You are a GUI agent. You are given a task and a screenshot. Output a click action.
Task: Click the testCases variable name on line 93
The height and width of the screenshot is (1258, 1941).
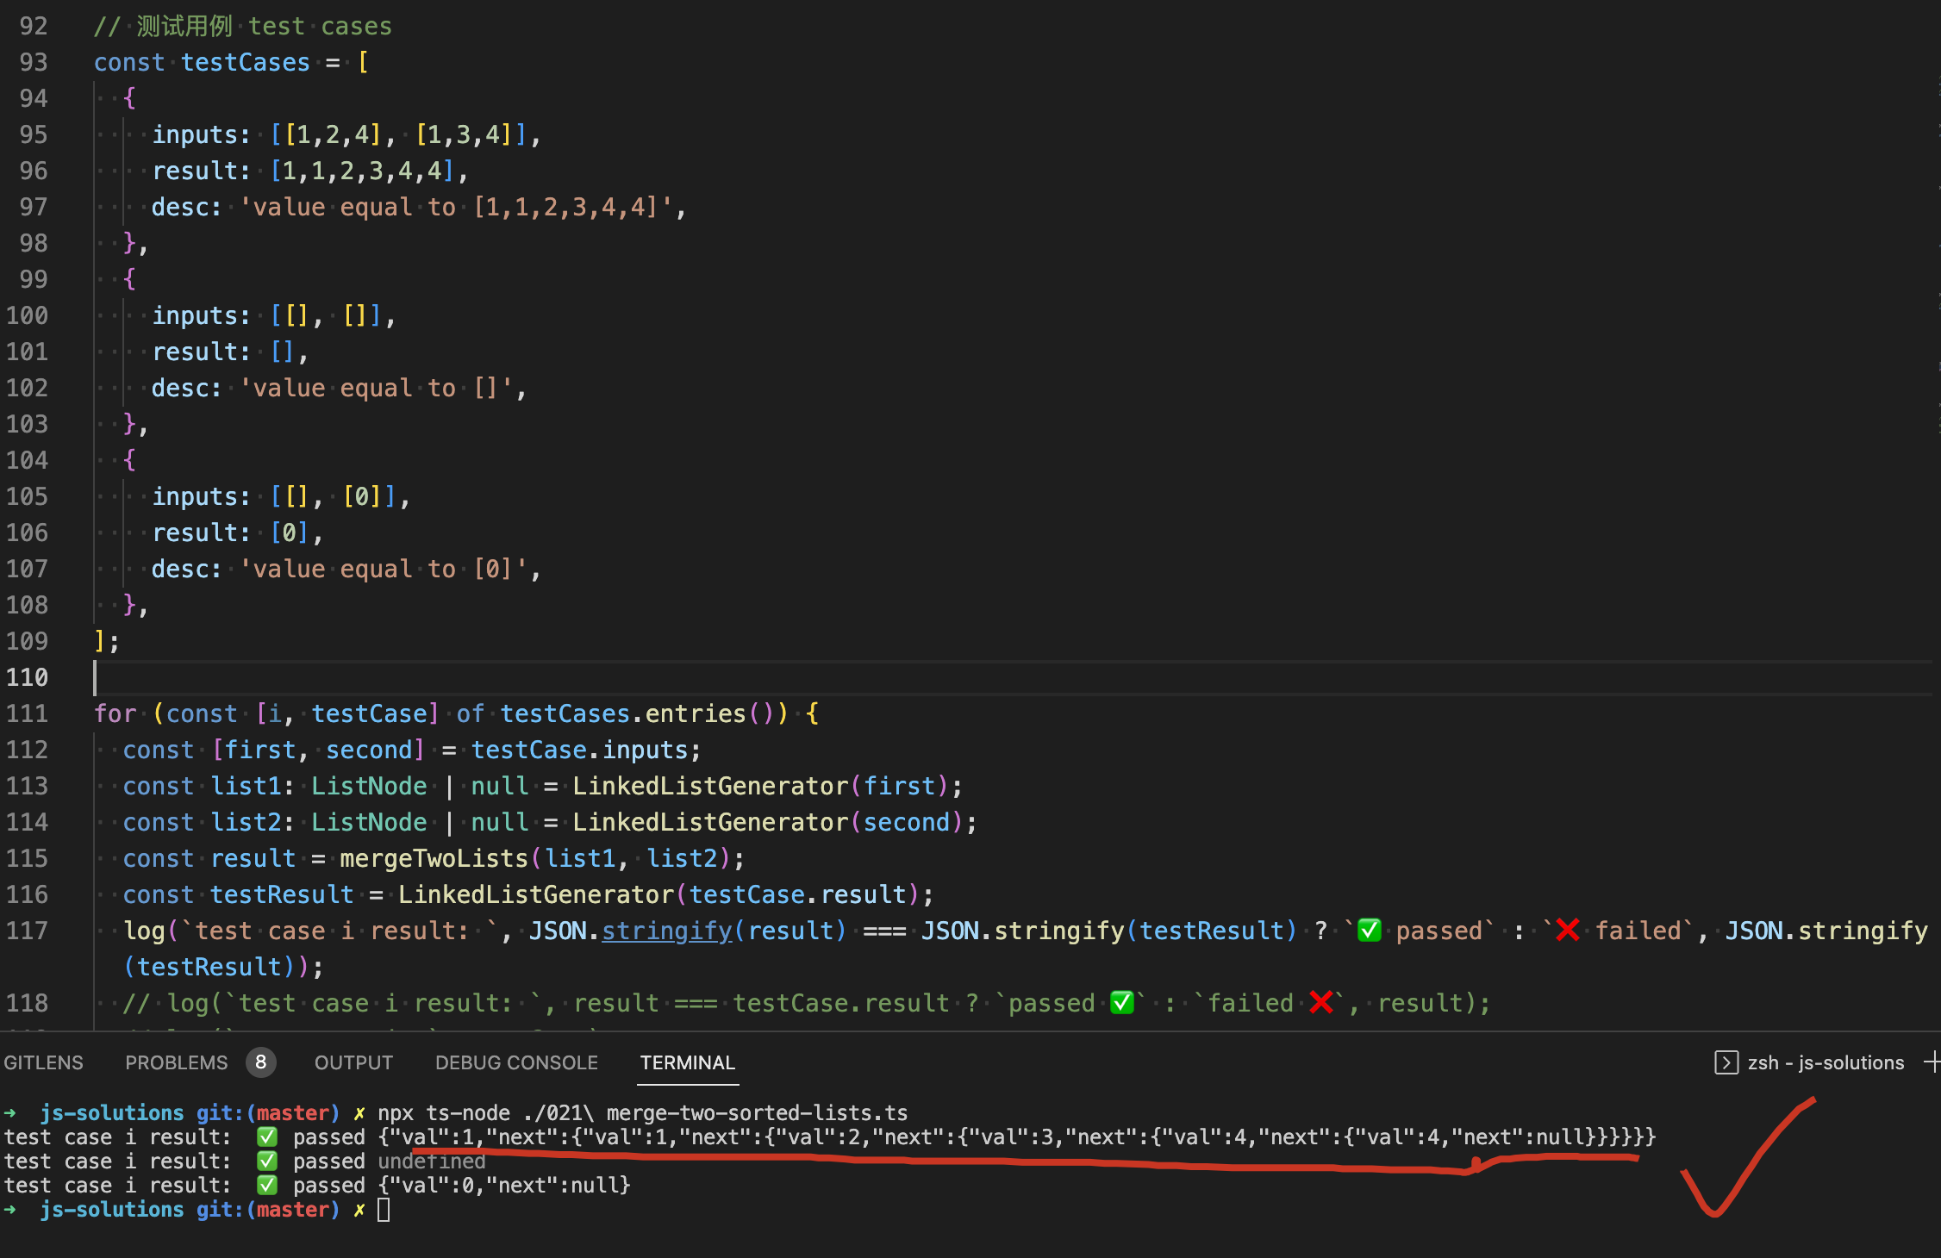coord(245,62)
